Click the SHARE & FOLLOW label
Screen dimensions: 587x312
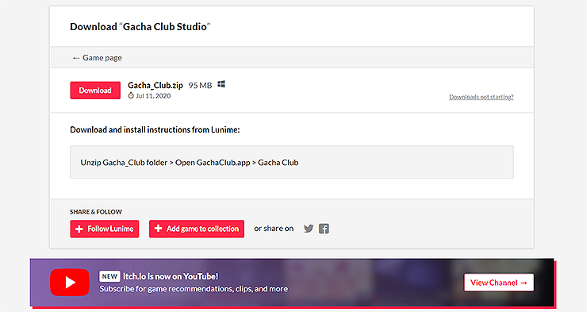[x=96, y=212]
